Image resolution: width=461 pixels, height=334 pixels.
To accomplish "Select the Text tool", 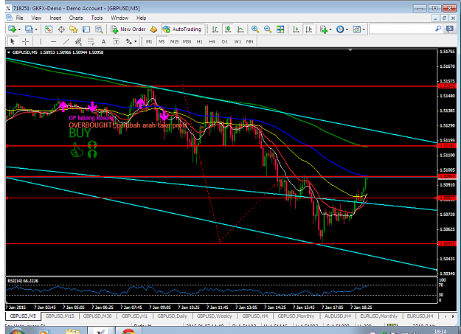I will 103,41.
